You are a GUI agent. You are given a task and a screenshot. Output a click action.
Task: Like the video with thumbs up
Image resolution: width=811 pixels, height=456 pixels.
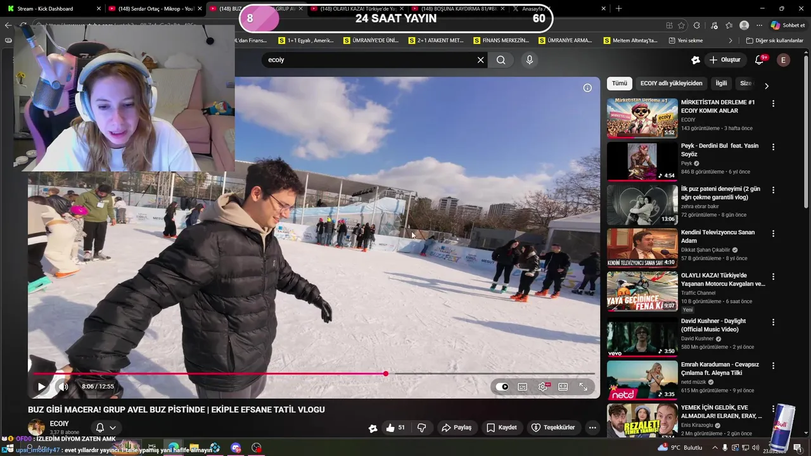395,427
